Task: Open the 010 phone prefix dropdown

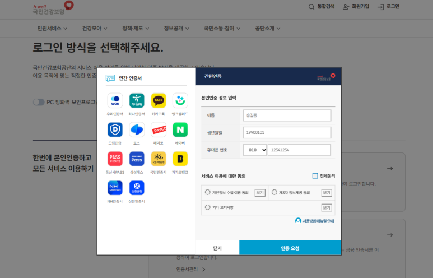Action: pyautogui.click(x=255, y=150)
